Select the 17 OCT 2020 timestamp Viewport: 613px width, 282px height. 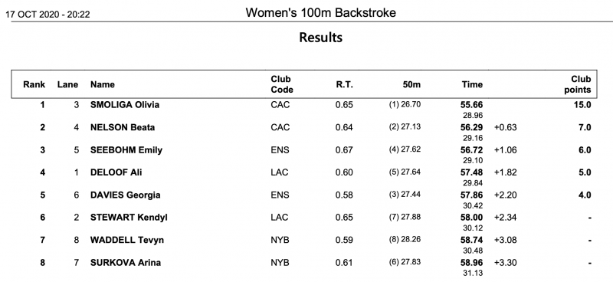(48, 15)
